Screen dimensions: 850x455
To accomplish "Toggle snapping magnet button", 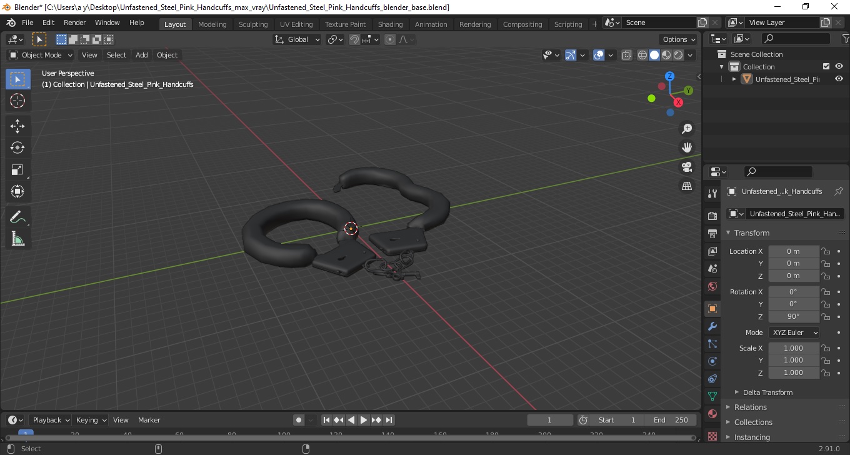I will pyautogui.click(x=354, y=39).
